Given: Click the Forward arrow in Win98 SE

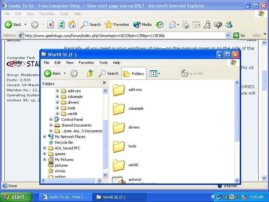Looking at the screenshot, I should [74, 73].
